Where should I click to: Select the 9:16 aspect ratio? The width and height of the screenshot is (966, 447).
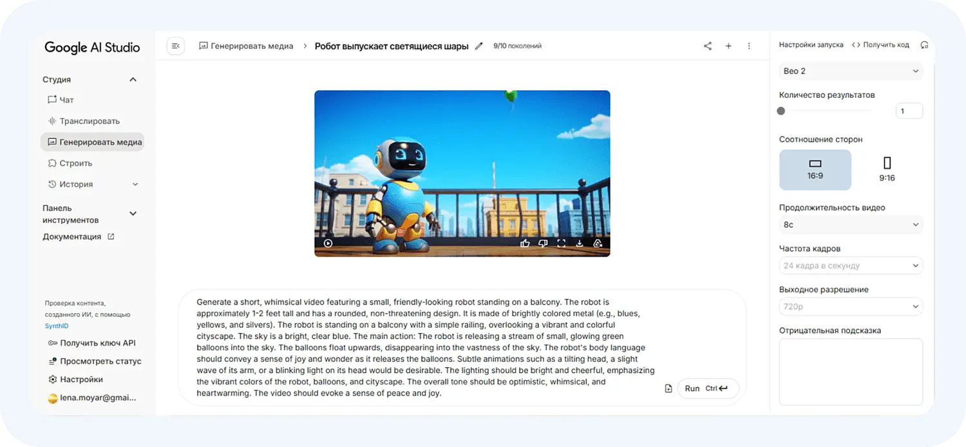tap(887, 170)
